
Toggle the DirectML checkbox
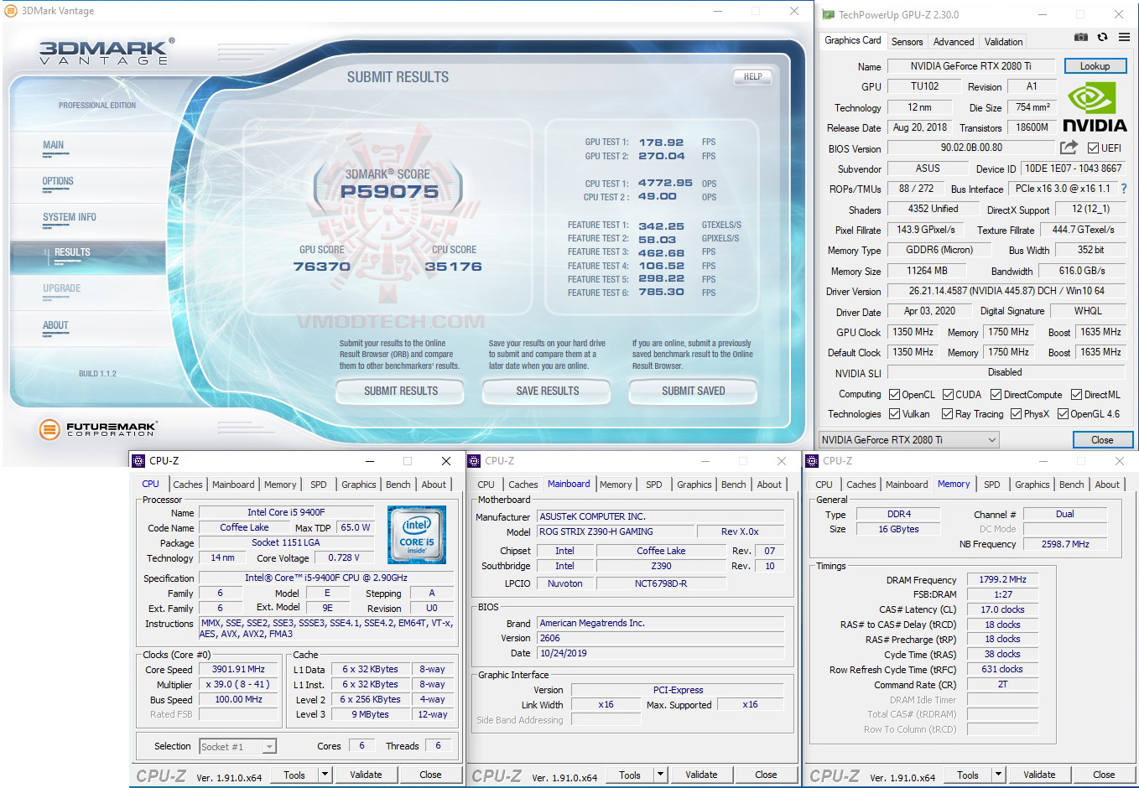(x=1076, y=395)
